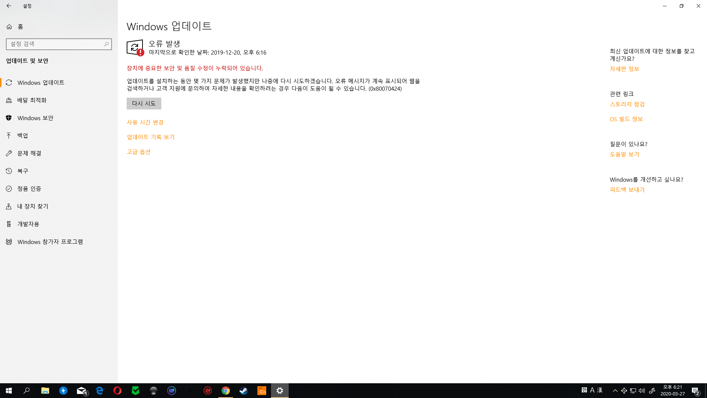Screen dimensions: 707x398
Task: Expand the system tray hidden icons arrow
Action: pyautogui.click(x=615, y=391)
